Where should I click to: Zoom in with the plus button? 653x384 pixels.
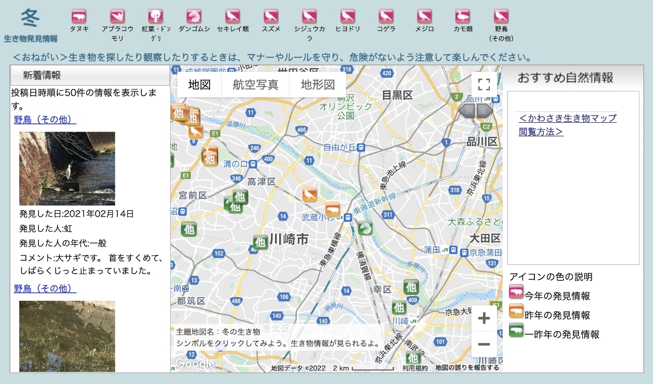pyautogui.click(x=484, y=318)
